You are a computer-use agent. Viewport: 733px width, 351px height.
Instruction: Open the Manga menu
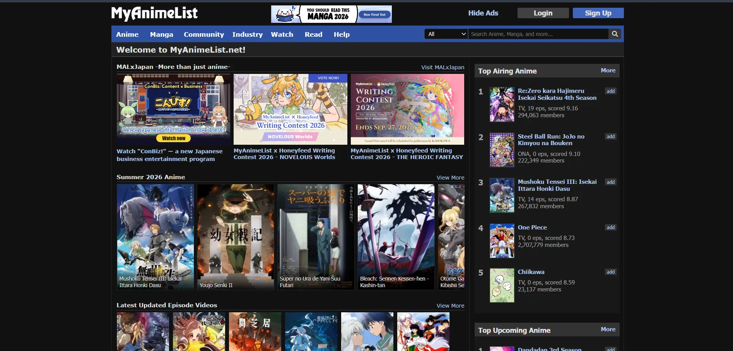pyautogui.click(x=162, y=34)
